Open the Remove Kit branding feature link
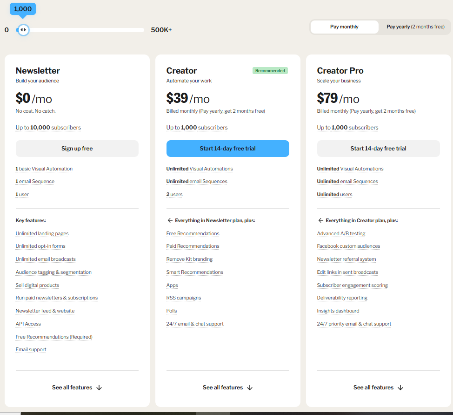This screenshot has height=415, width=453. (189, 259)
